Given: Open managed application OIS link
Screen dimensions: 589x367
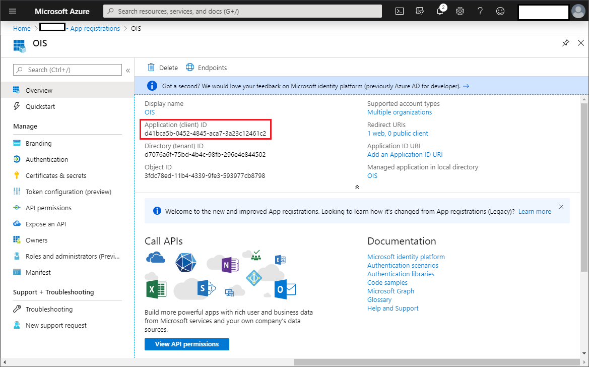Looking at the screenshot, I should tap(372, 175).
